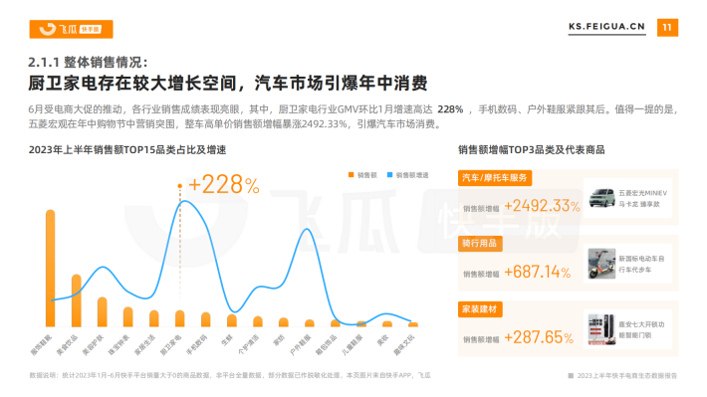
Task: Click the +287.65% growth figure
Action: [x=539, y=337]
